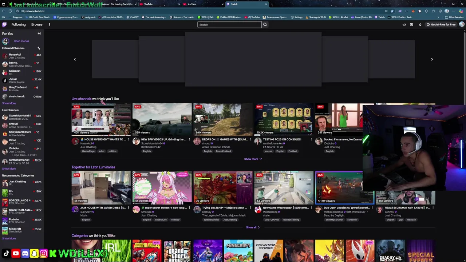466x262 pixels.
Task: Open options menu for sunfyretv stream card
Action: [129, 208]
